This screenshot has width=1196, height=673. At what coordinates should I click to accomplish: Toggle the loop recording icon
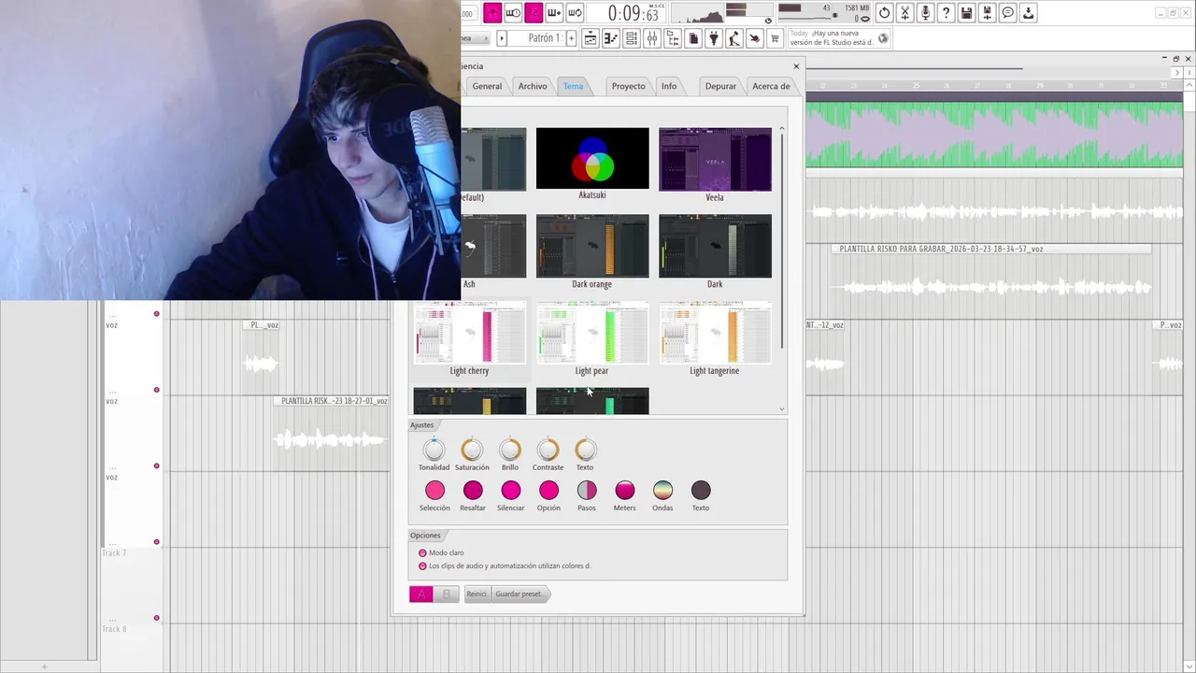click(575, 13)
